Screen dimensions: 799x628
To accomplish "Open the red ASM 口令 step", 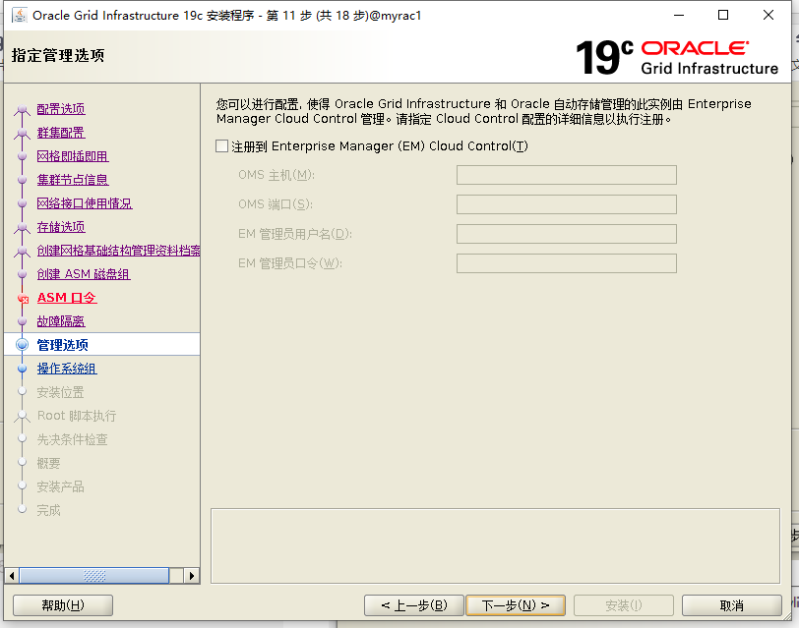I will click(67, 298).
